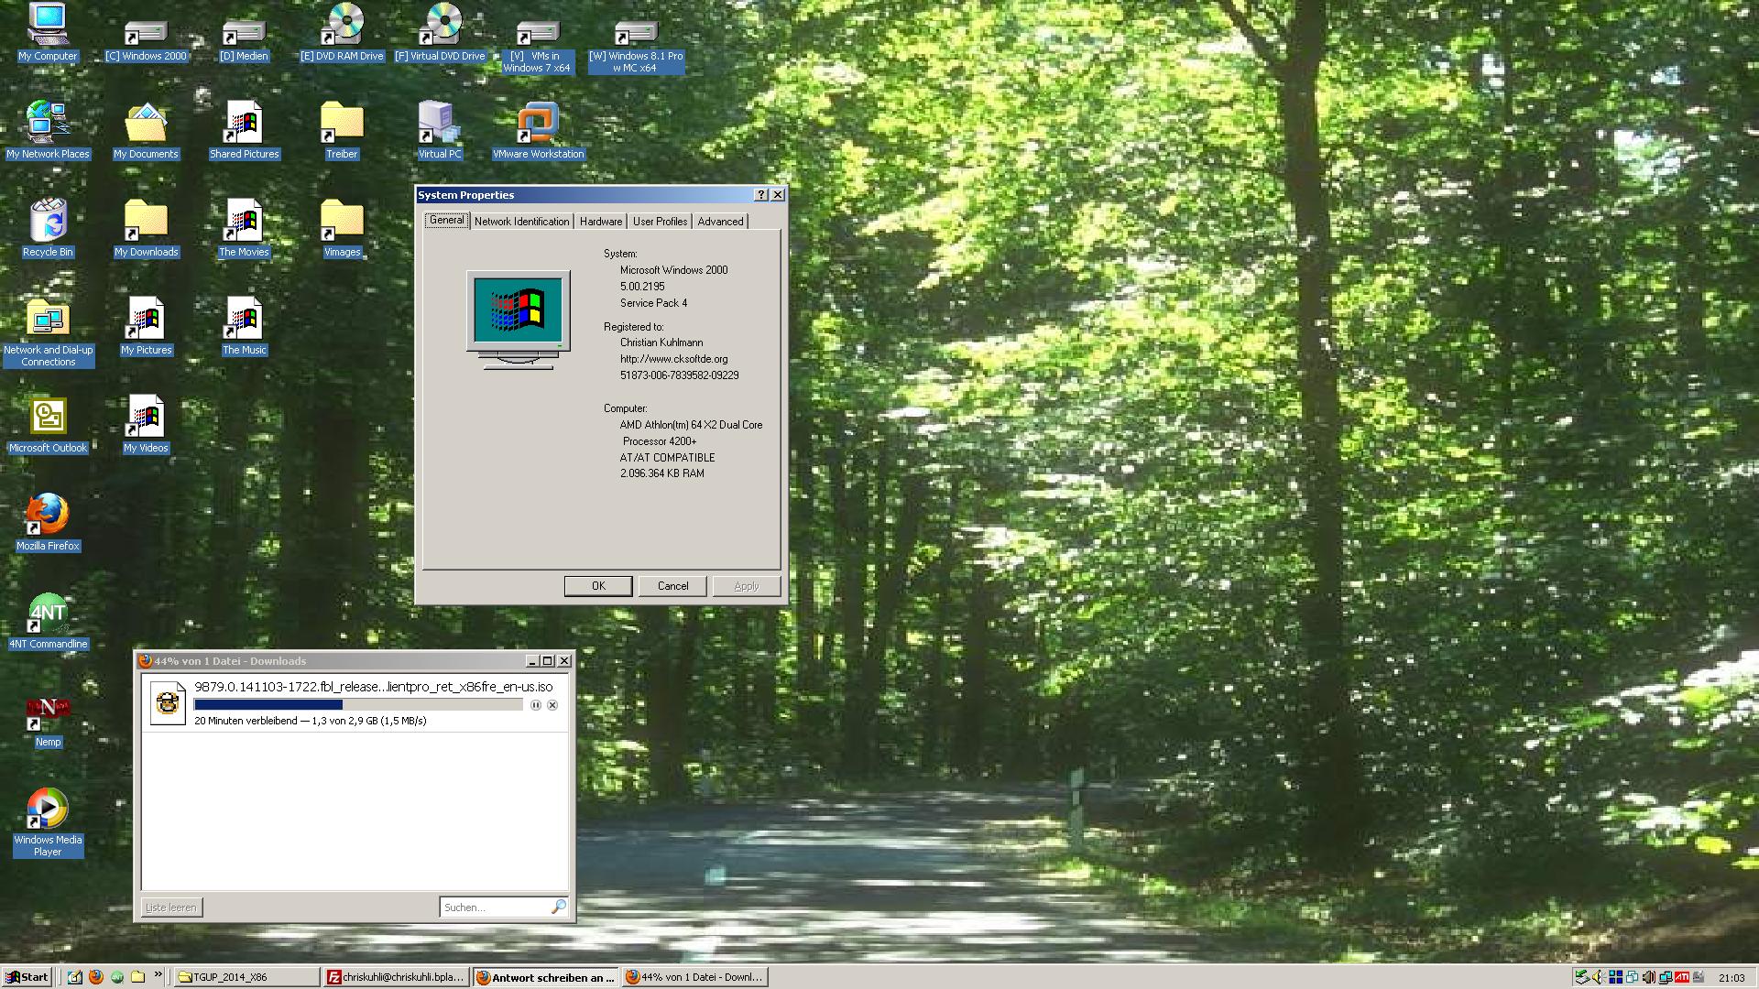Switch to the Network Identification tab
The image size is (1759, 989).
tap(521, 222)
